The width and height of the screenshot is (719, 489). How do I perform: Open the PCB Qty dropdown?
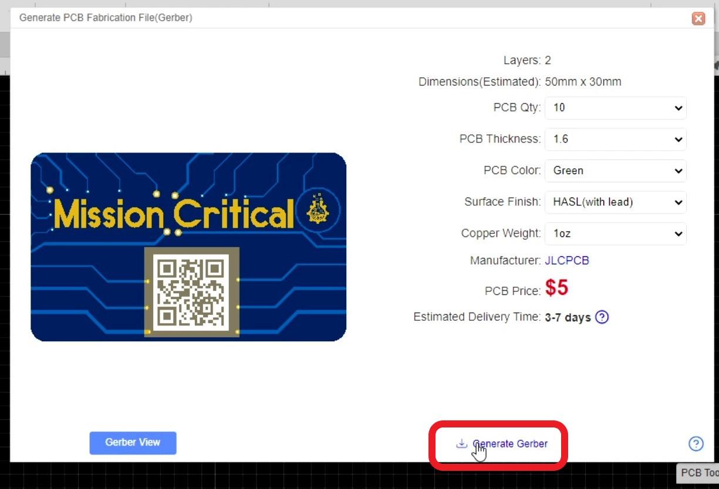[x=616, y=108]
